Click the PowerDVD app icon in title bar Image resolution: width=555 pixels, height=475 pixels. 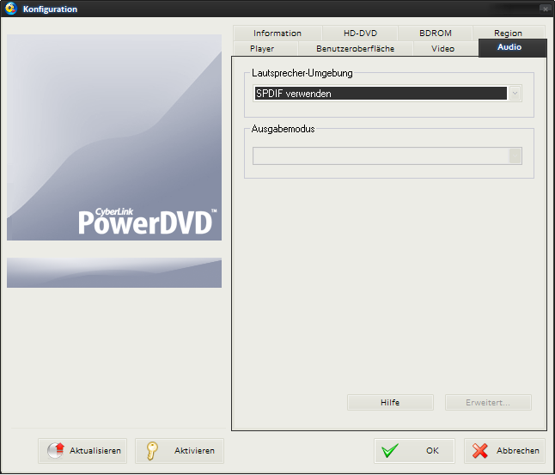pyautogui.click(x=11, y=8)
